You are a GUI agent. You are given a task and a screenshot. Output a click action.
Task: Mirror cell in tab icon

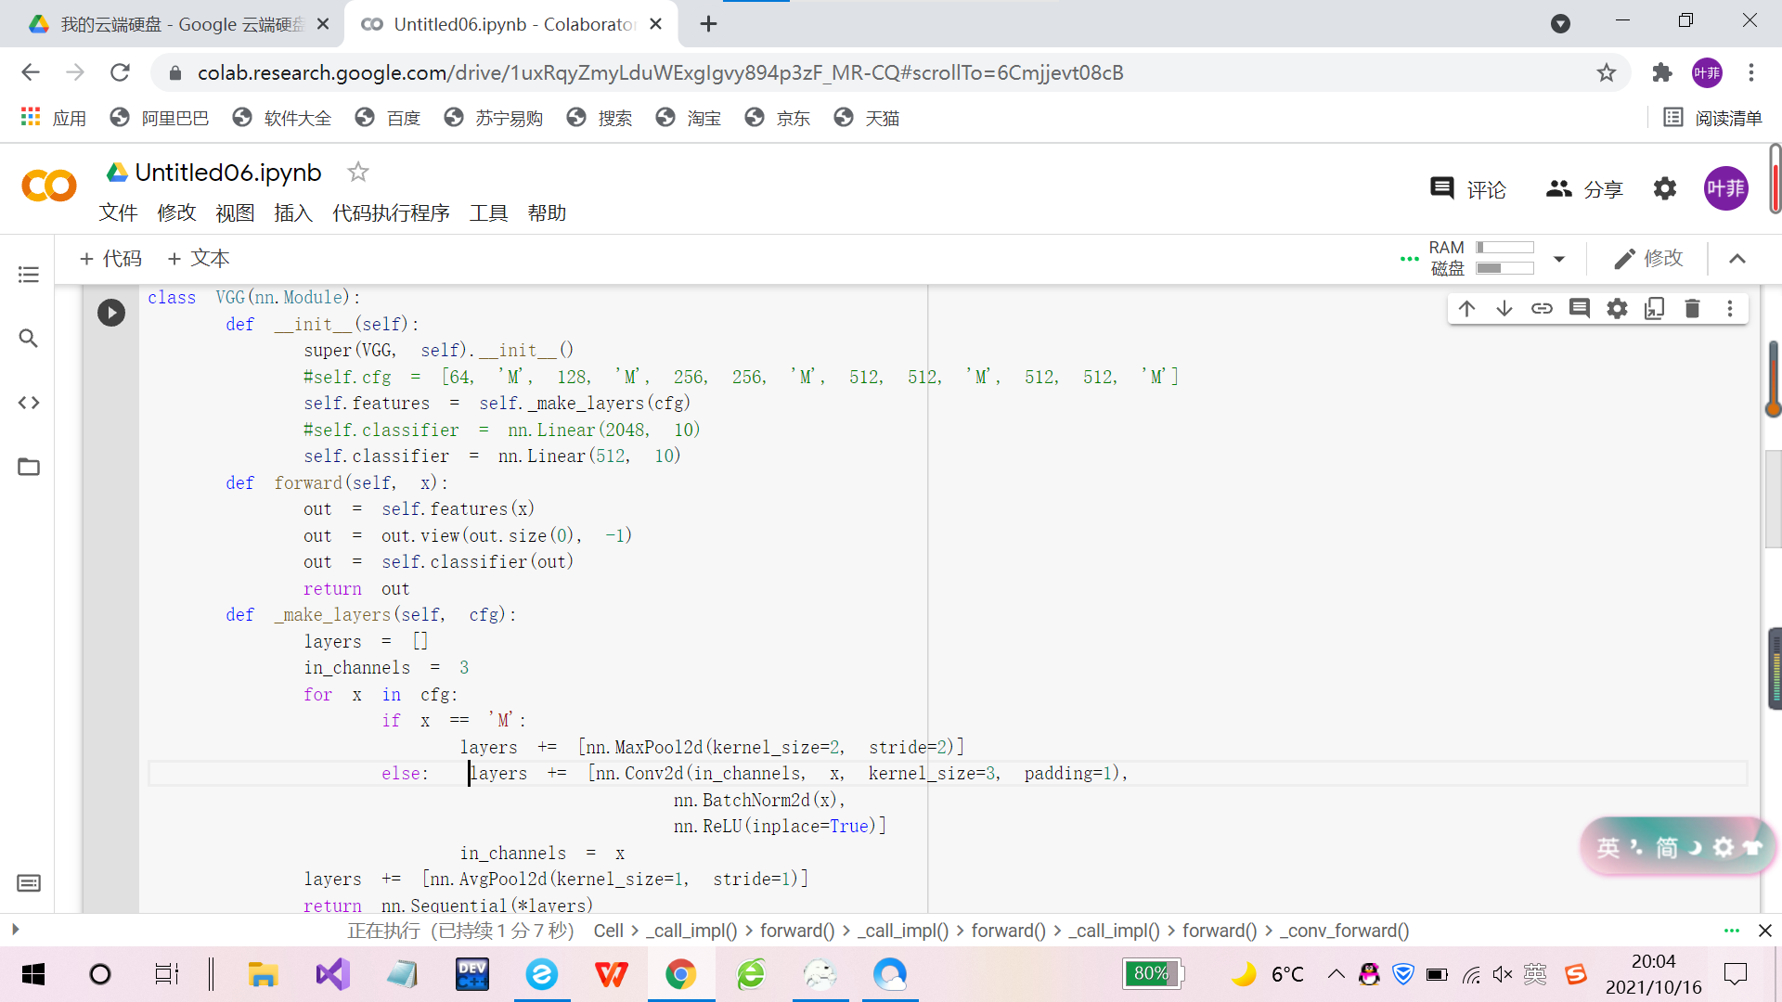click(1654, 308)
